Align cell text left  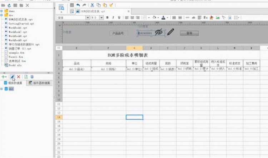tap(126, 17)
